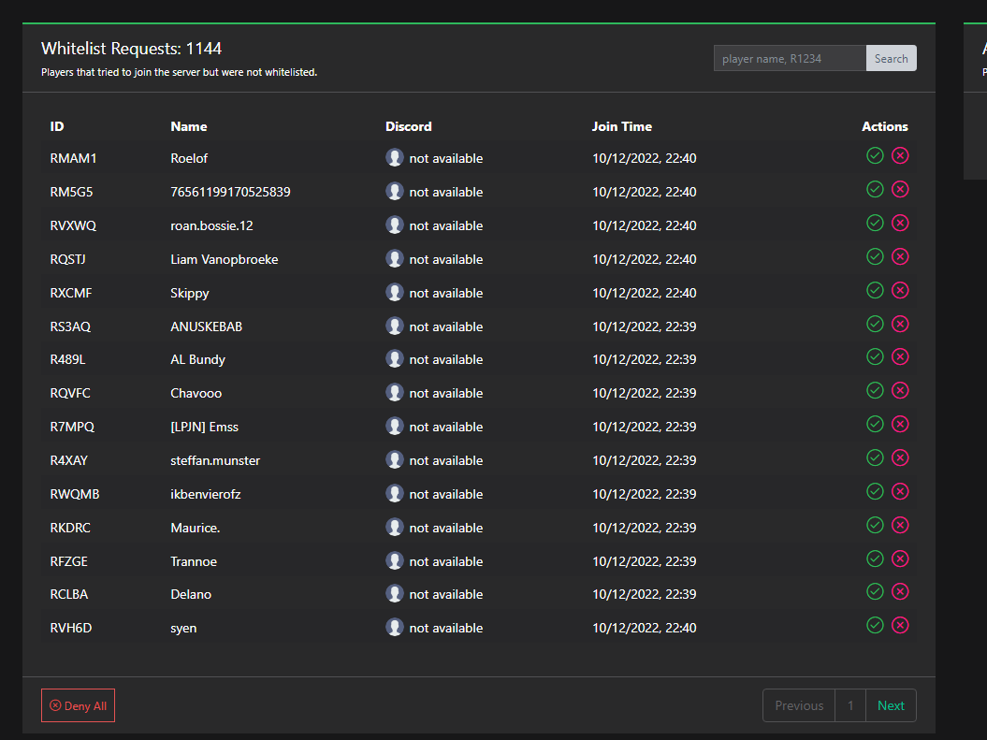This screenshot has height=740, width=987.
Task: Go to the Previous page
Action: (x=799, y=705)
